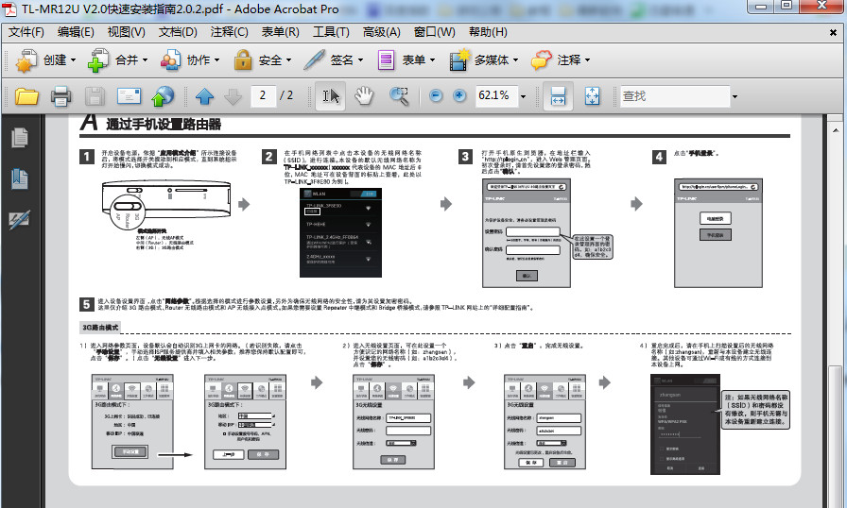Click the save floppy disk icon

(x=95, y=96)
